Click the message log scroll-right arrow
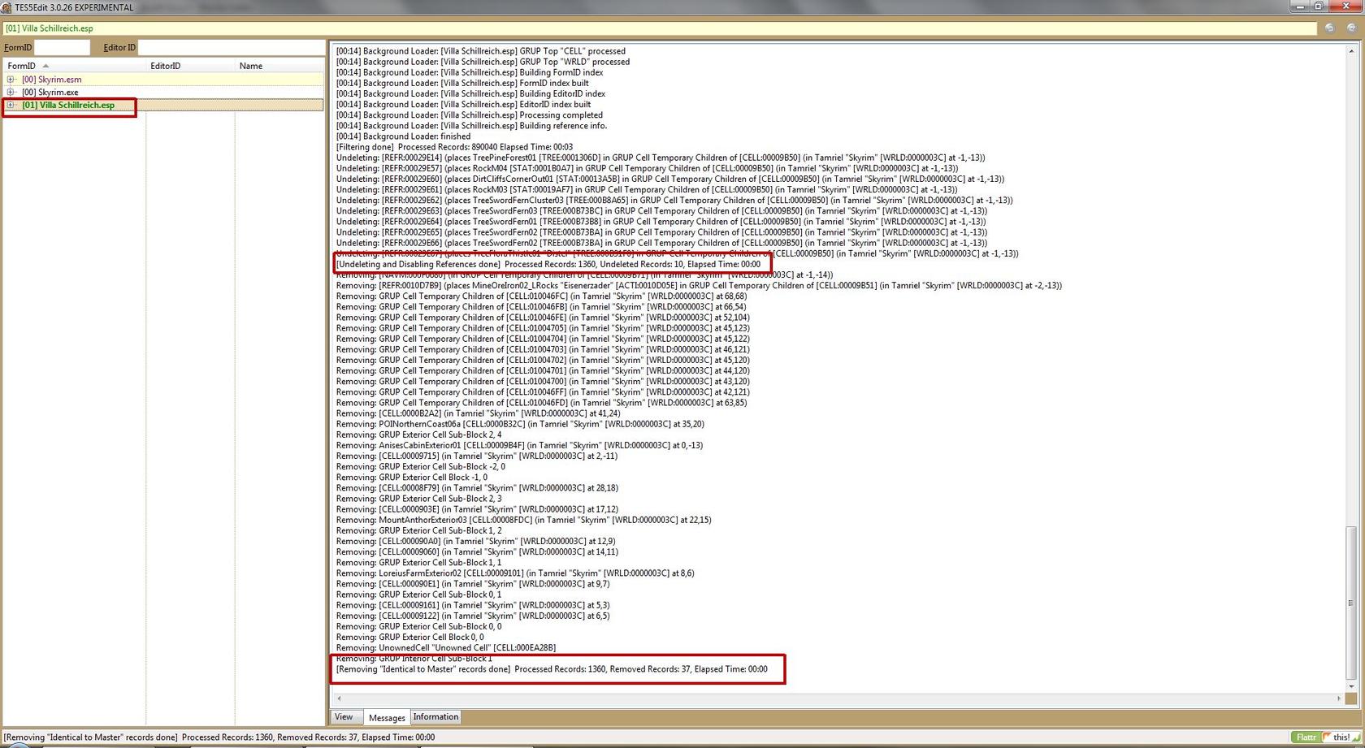1365x748 pixels. 1338,698
